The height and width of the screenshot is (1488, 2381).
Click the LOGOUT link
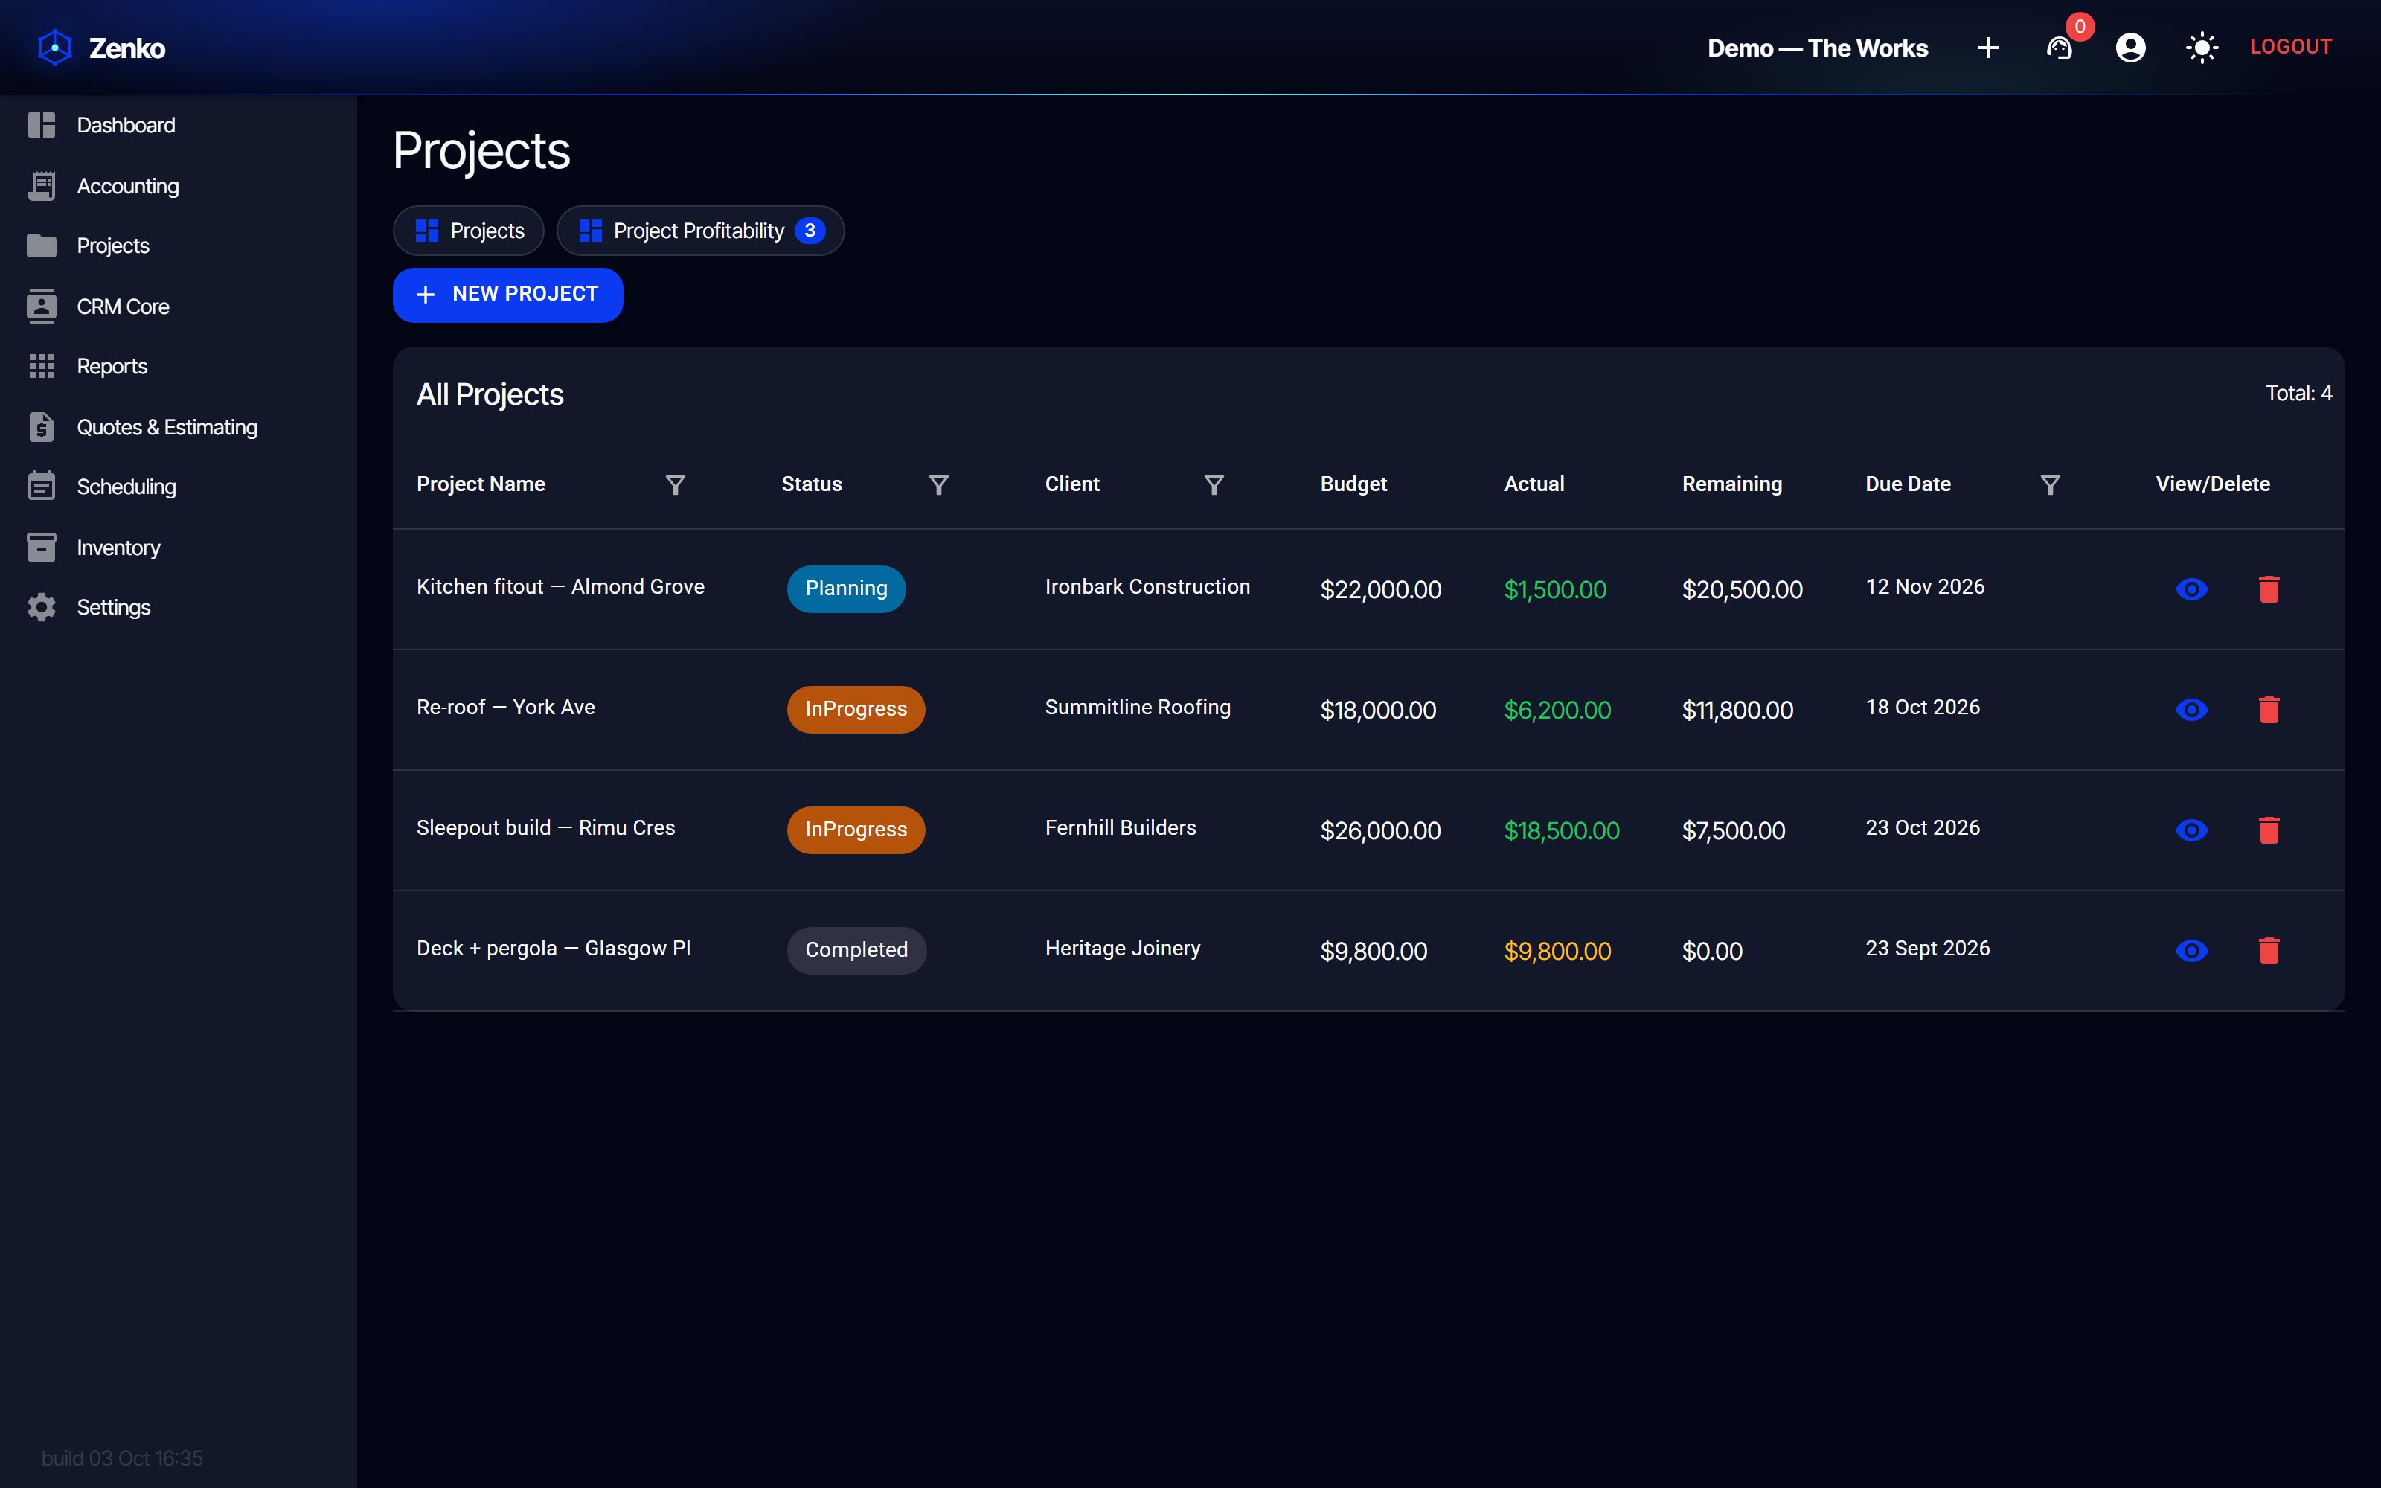tap(2290, 46)
